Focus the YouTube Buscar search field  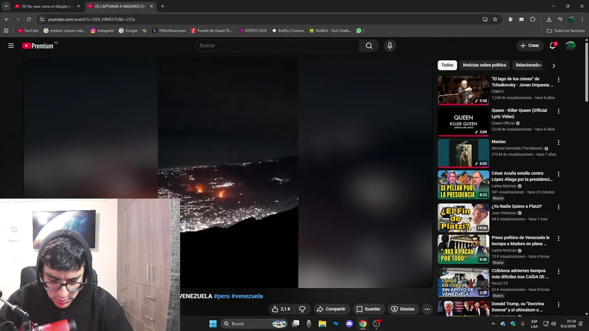(x=277, y=46)
